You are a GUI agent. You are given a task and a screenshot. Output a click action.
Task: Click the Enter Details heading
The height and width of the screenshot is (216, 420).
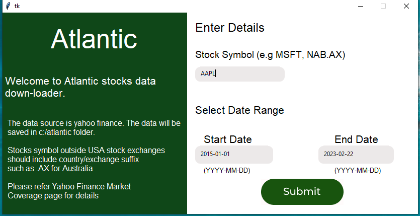230,28
